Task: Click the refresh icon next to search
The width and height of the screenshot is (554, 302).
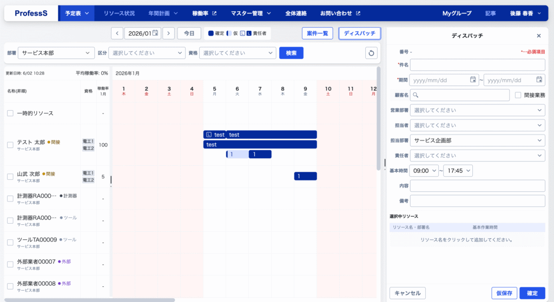Action: pyautogui.click(x=371, y=53)
